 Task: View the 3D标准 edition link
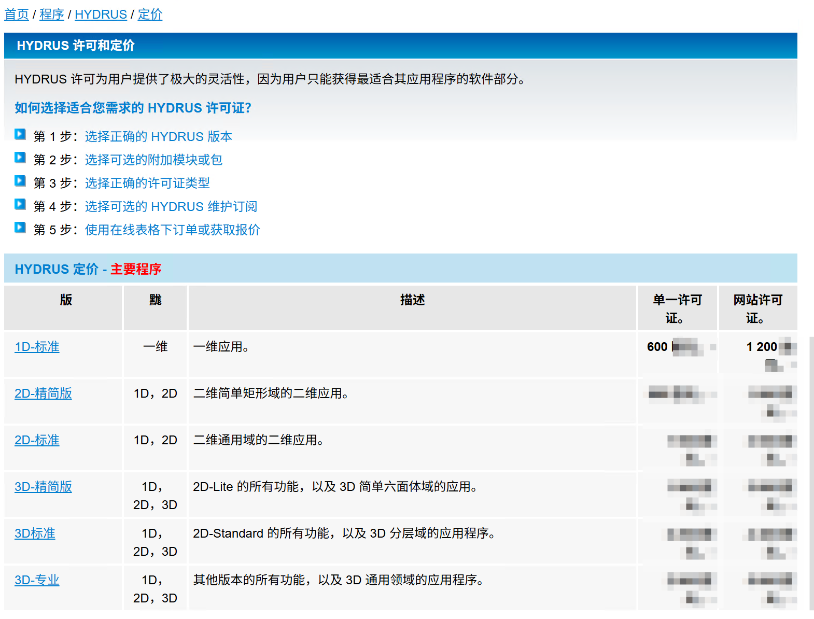(35, 533)
